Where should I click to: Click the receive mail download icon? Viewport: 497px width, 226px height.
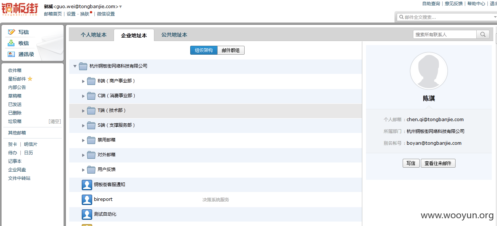(11, 43)
